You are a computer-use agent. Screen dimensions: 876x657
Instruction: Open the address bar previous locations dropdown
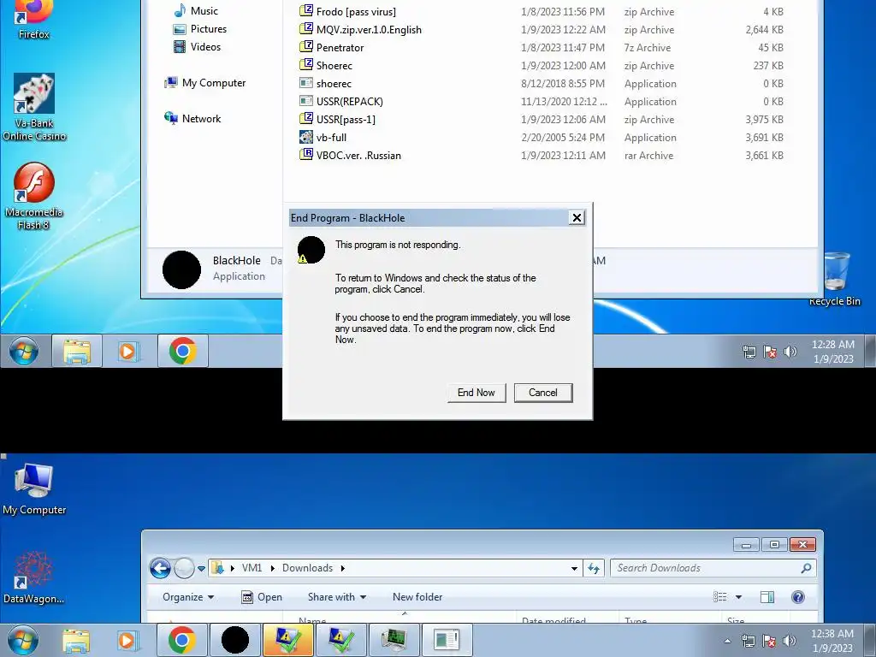574,568
